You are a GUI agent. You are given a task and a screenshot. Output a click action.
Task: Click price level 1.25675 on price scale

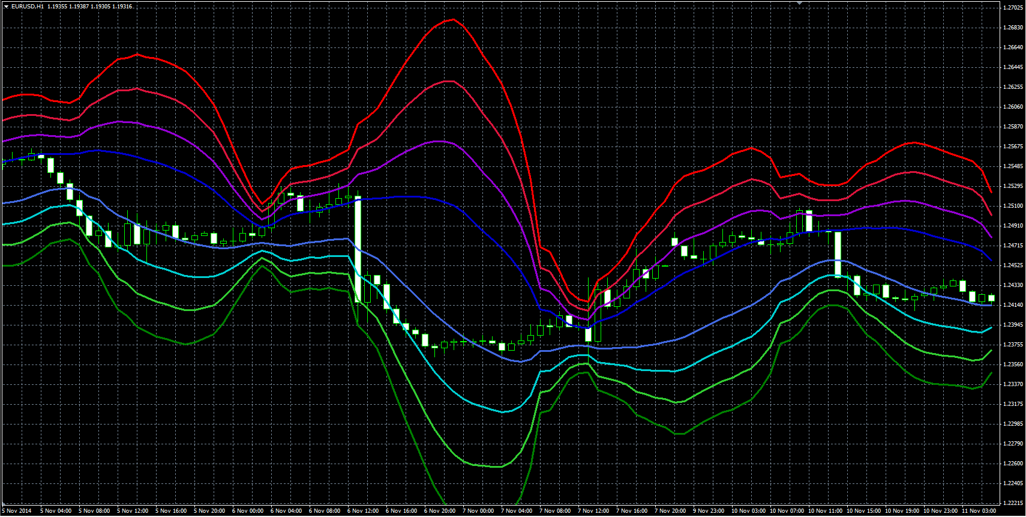tap(1013, 147)
